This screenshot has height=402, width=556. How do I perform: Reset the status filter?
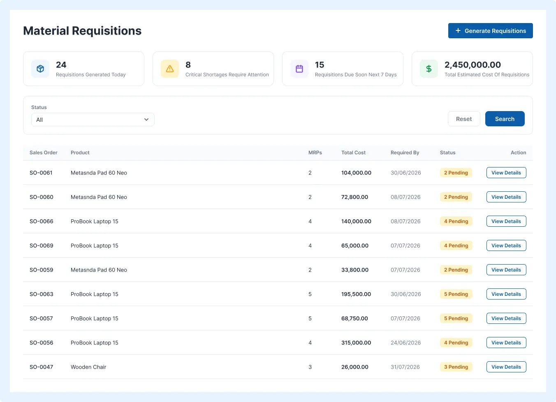pyautogui.click(x=464, y=119)
